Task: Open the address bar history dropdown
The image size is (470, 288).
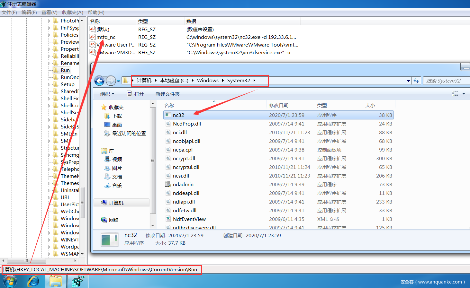Action: coord(408,81)
